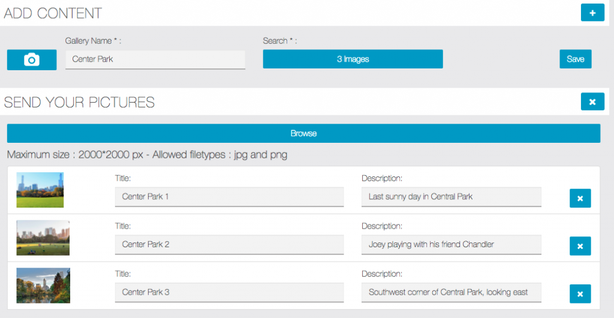Edit the 'Southwest corner of Central Park' description
Viewport: 614px width, 318px height.
(x=451, y=292)
